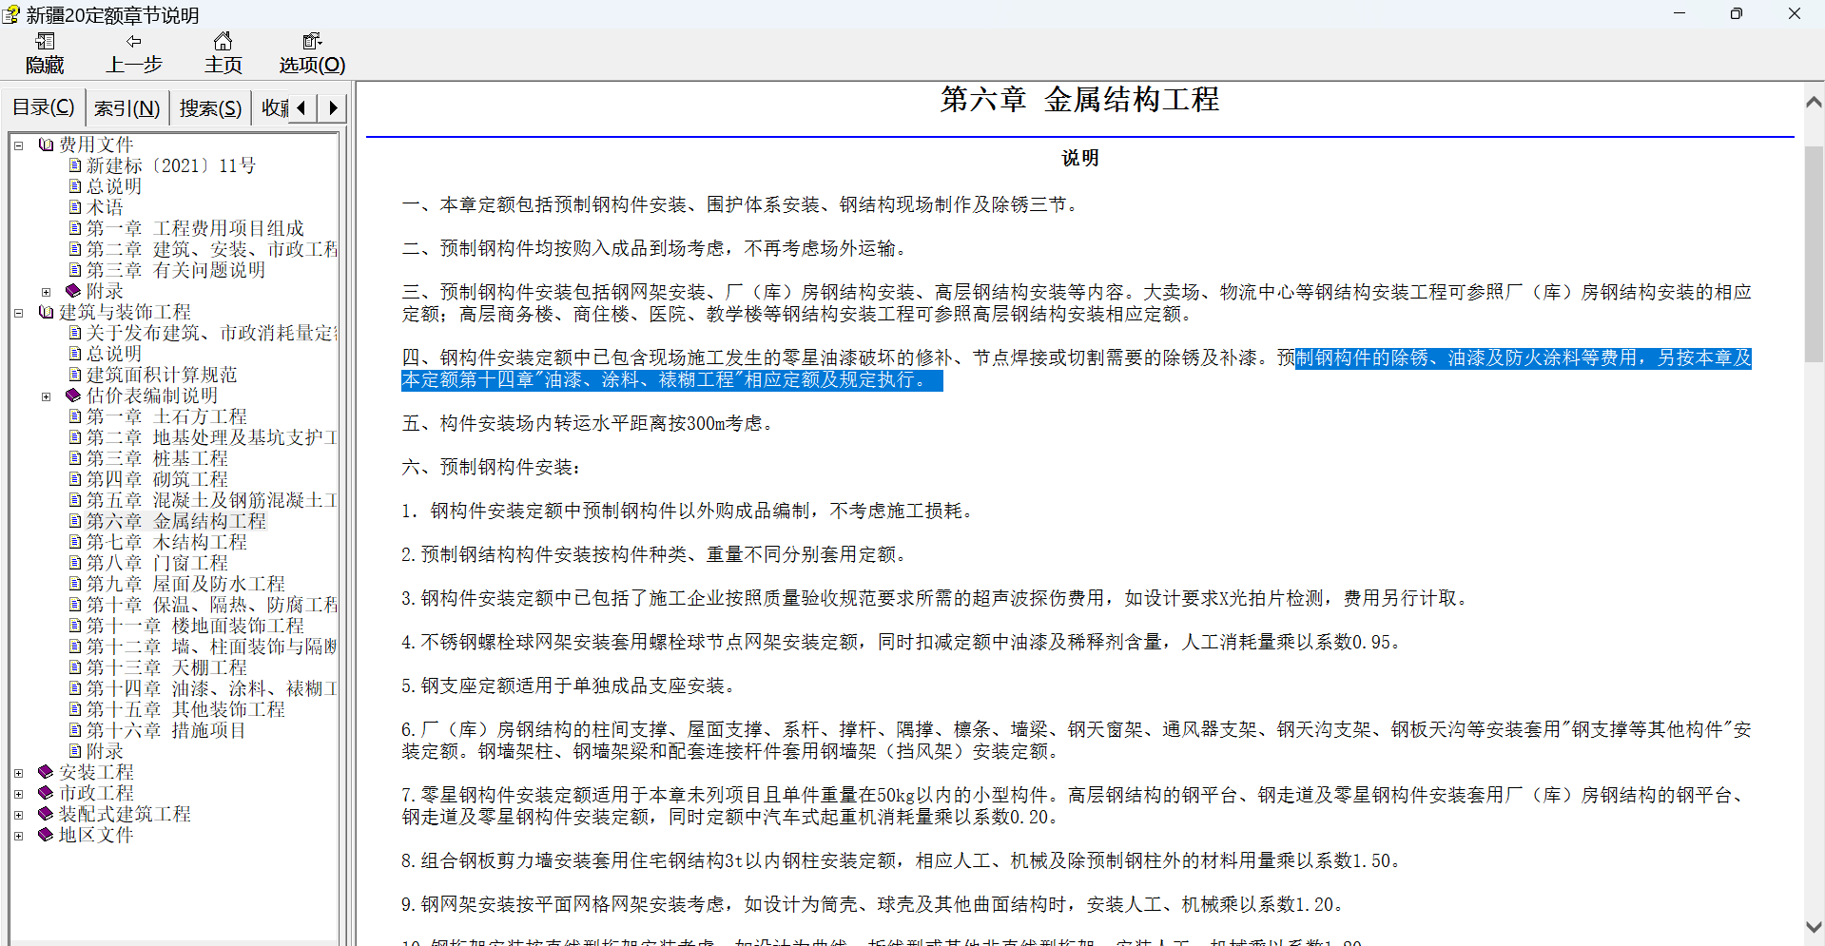1825x946 pixels.
Task: Click content scrollbar down arrow
Action: [1814, 927]
